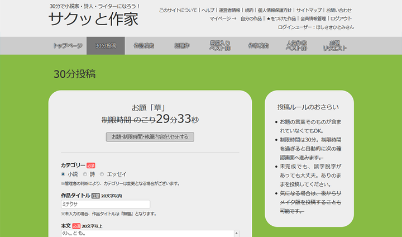Click the tagline 30分で小説家・詩人・ライターになろう！

[x=94, y=6]
